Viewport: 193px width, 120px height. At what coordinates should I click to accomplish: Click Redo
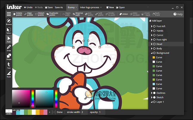pyautogui.click(x=39, y=7)
